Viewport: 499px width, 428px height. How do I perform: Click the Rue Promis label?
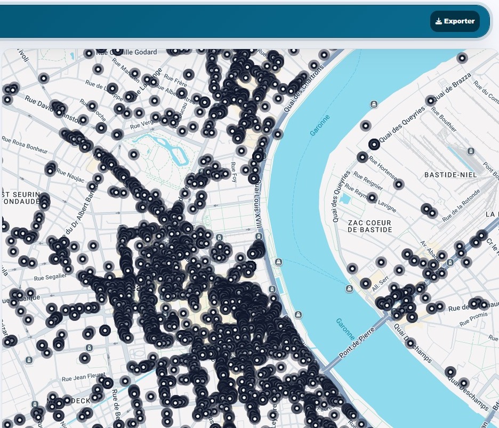[x=473, y=319]
